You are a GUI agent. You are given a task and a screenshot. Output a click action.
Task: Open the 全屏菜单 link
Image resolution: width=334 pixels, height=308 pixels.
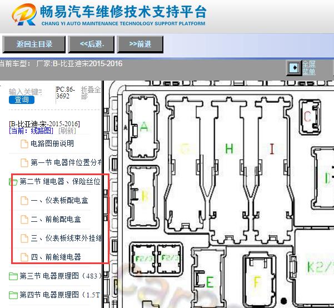pyautogui.click(x=308, y=68)
